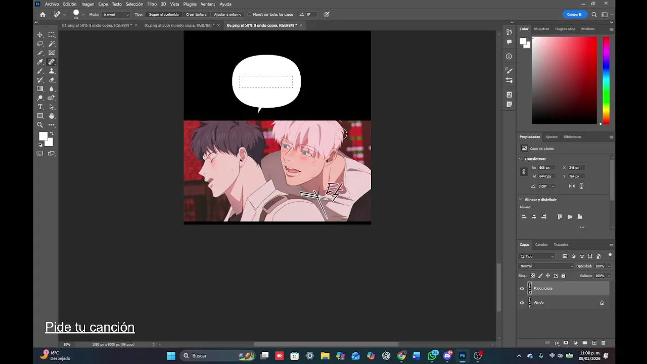Open rotation angle dropdown in Transformar
647x364 pixels.
point(553,186)
